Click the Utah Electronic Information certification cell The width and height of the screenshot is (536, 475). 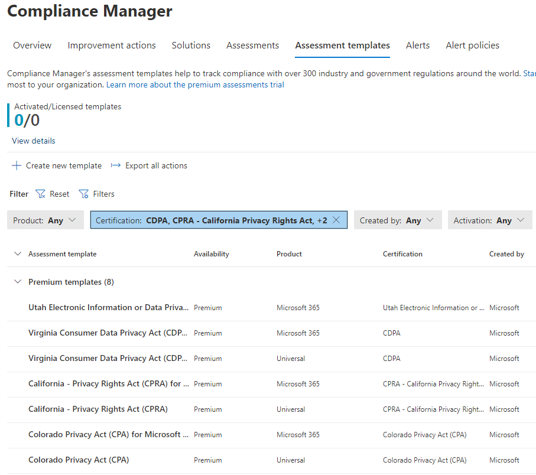[433, 308]
